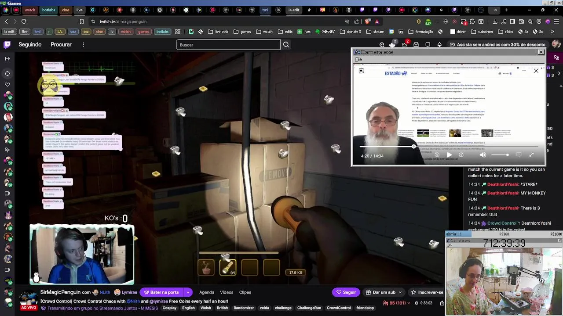Focus the Buscar search input field

(x=228, y=45)
